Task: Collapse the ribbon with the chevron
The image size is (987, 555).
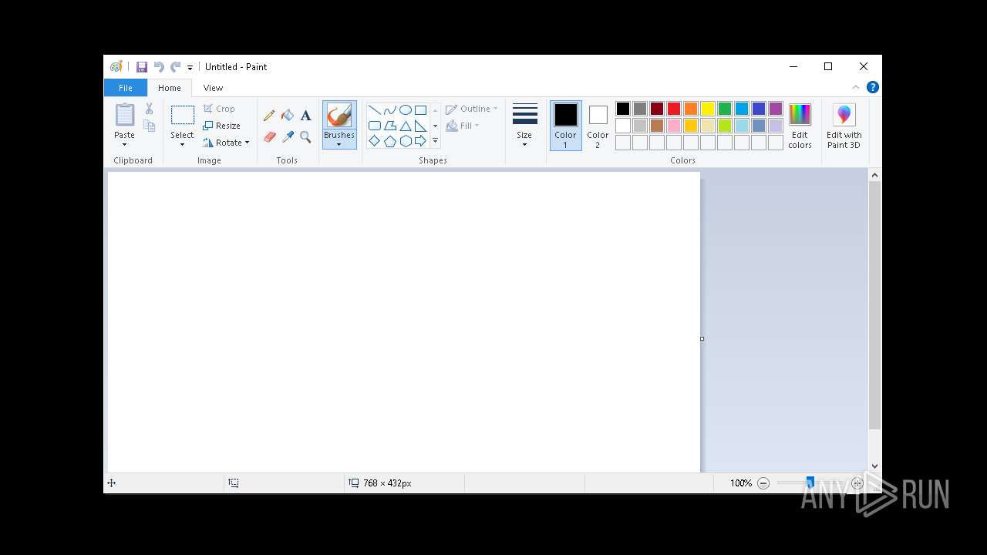Action: tap(856, 87)
